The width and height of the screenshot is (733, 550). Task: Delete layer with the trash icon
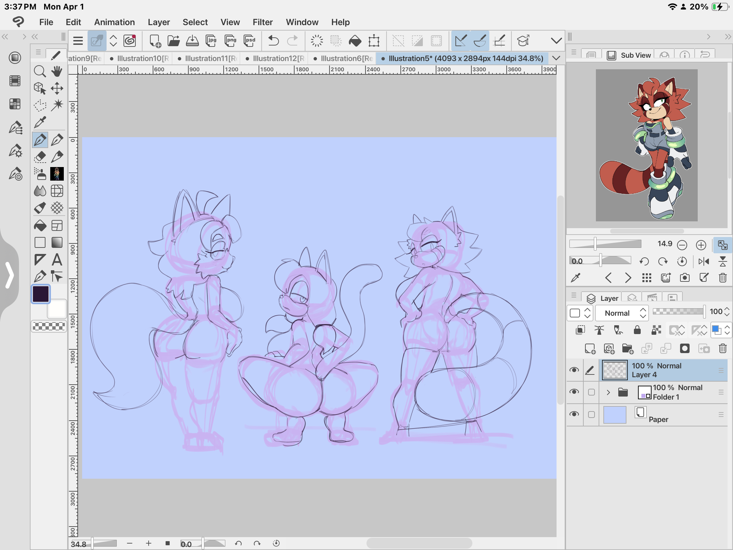pos(722,348)
